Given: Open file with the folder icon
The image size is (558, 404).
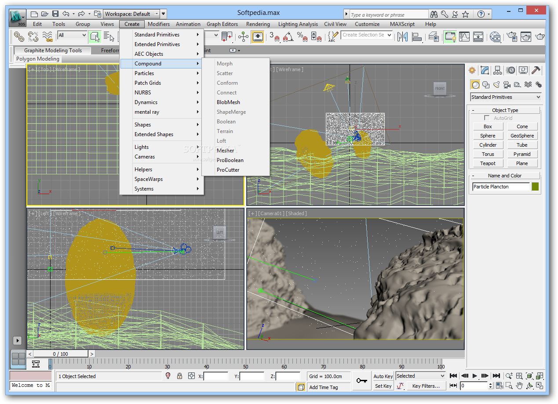Looking at the screenshot, I should tap(45, 14).
